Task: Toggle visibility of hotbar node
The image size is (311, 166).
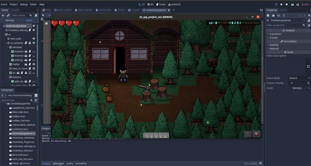Action: (x=34, y=64)
